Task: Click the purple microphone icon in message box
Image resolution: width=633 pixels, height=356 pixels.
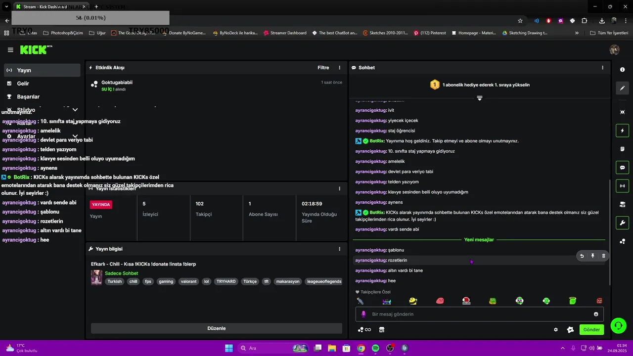Action: (363, 314)
